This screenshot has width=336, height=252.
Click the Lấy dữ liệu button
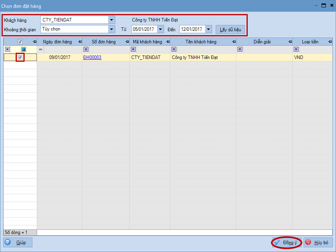click(230, 29)
